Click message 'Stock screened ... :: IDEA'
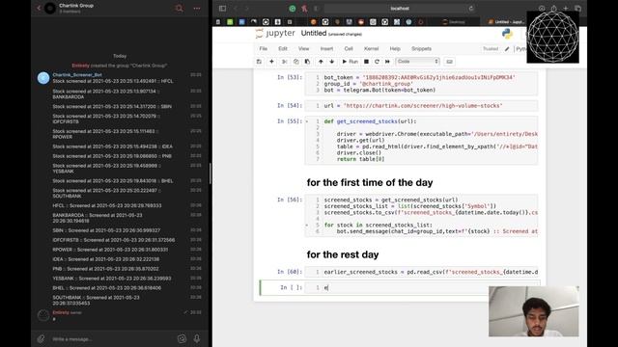The width and height of the screenshot is (618, 347). point(113,147)
